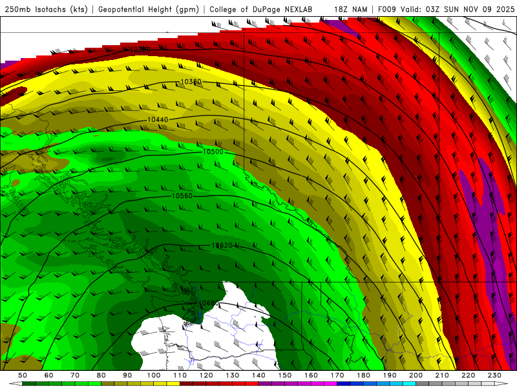Click the 'F009 Valid: 03Z SUN NOV 09 2025' text
Screen dimensions: 517x387
click(446, 10)
